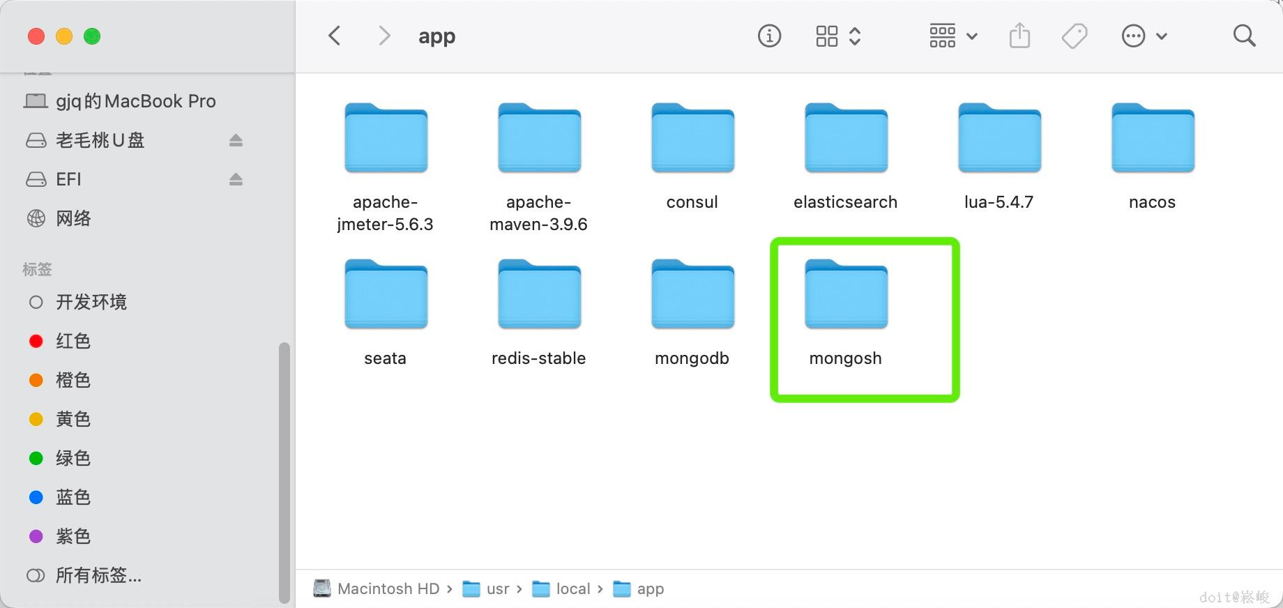Click the sidebar vertical scrollbar
The width and height of the screenshot is (1283, 608).
coord(284,472)
